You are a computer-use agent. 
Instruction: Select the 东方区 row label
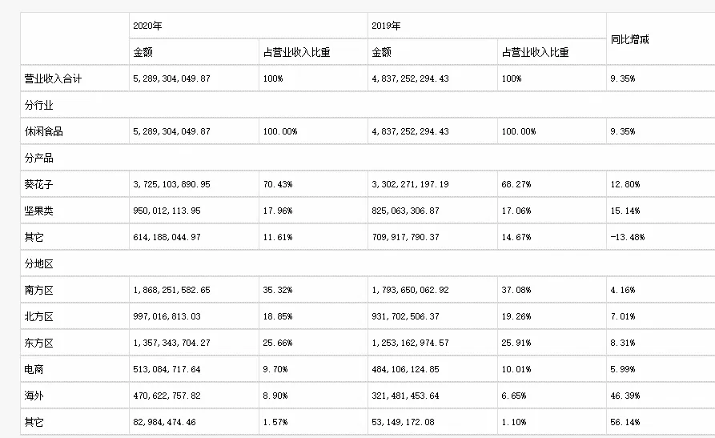pyautogui.click(x=39, y=343)
